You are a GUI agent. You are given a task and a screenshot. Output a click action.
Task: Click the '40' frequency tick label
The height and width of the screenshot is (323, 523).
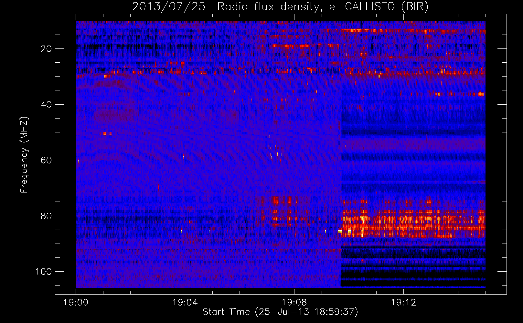pyautogui.click(x=46, y=105)
